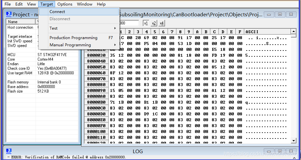Viewport: 301px width, 160px height.
Task: Click the J-Flash icon in Project window title
Action: [8, 15]
